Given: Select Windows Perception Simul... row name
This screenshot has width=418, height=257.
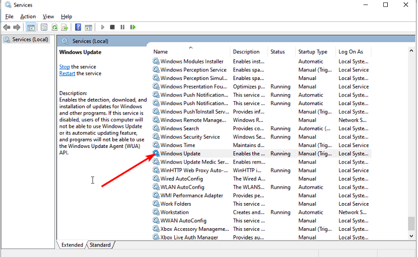Looking at the screenshot, I should coord(194,78).
